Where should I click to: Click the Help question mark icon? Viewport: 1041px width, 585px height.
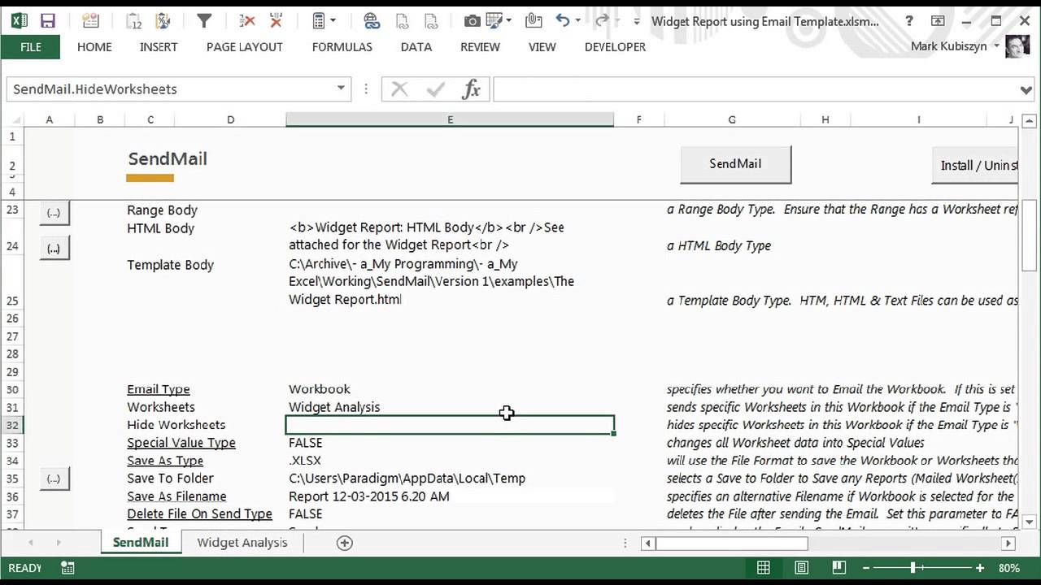coord(909,21)
